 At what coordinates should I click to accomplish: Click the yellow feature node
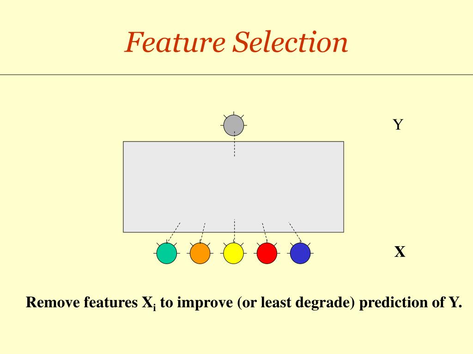233,254
